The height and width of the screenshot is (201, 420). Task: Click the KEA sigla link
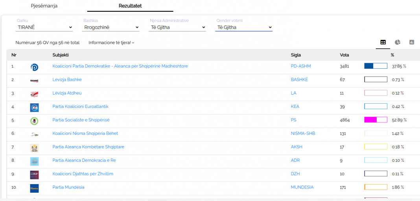295,106
